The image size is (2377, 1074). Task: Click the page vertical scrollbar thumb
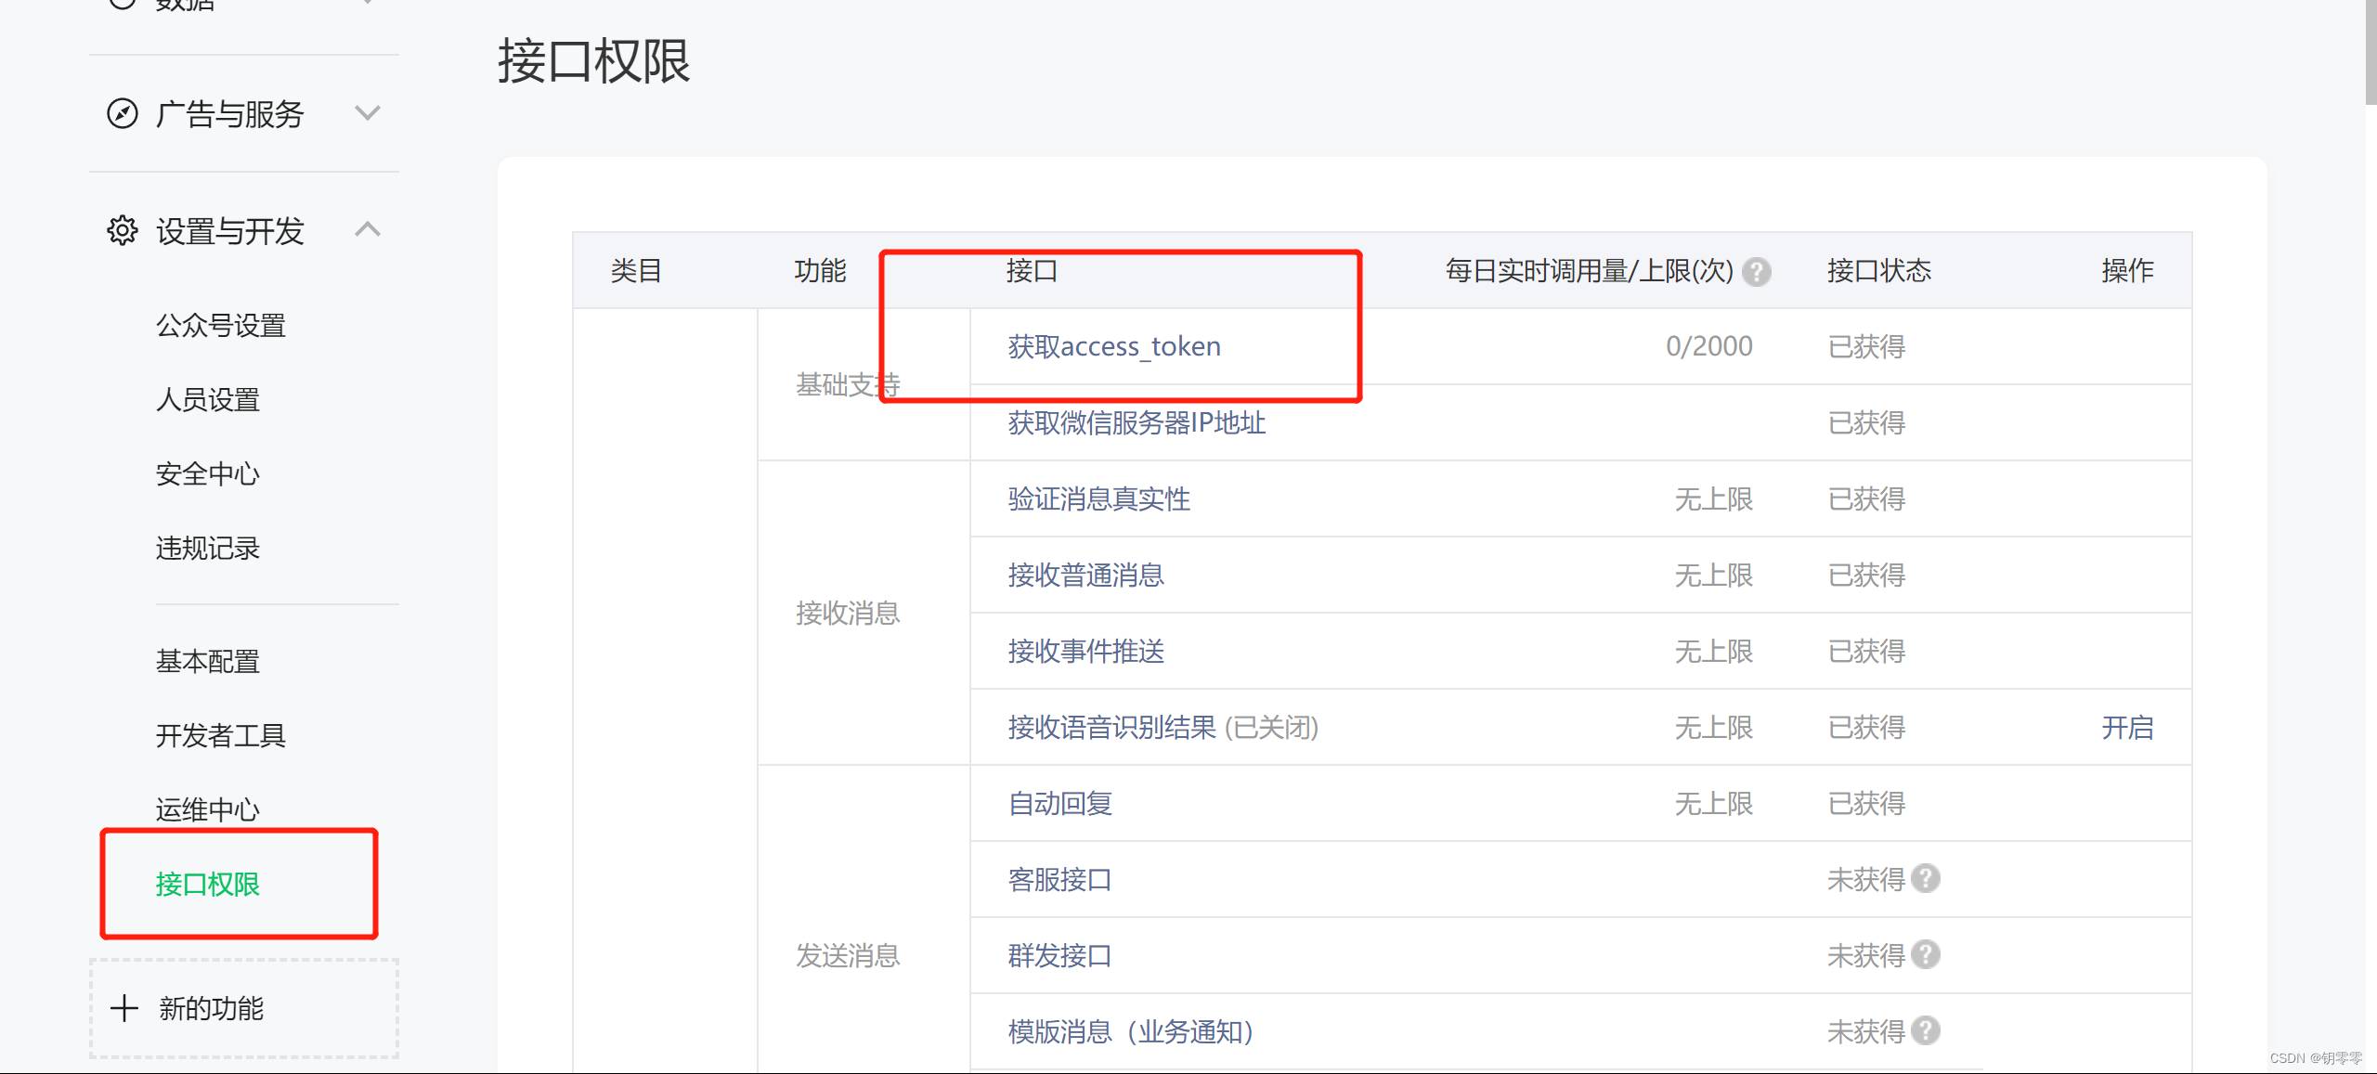(x=2371, y=54)
